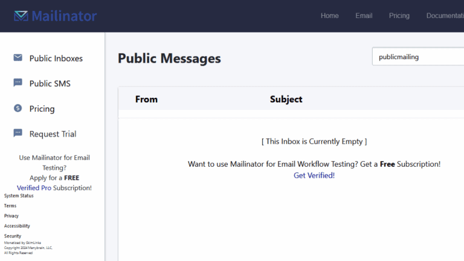
Task: Open the Home page from the top navigation
Action: pos(329,16)
